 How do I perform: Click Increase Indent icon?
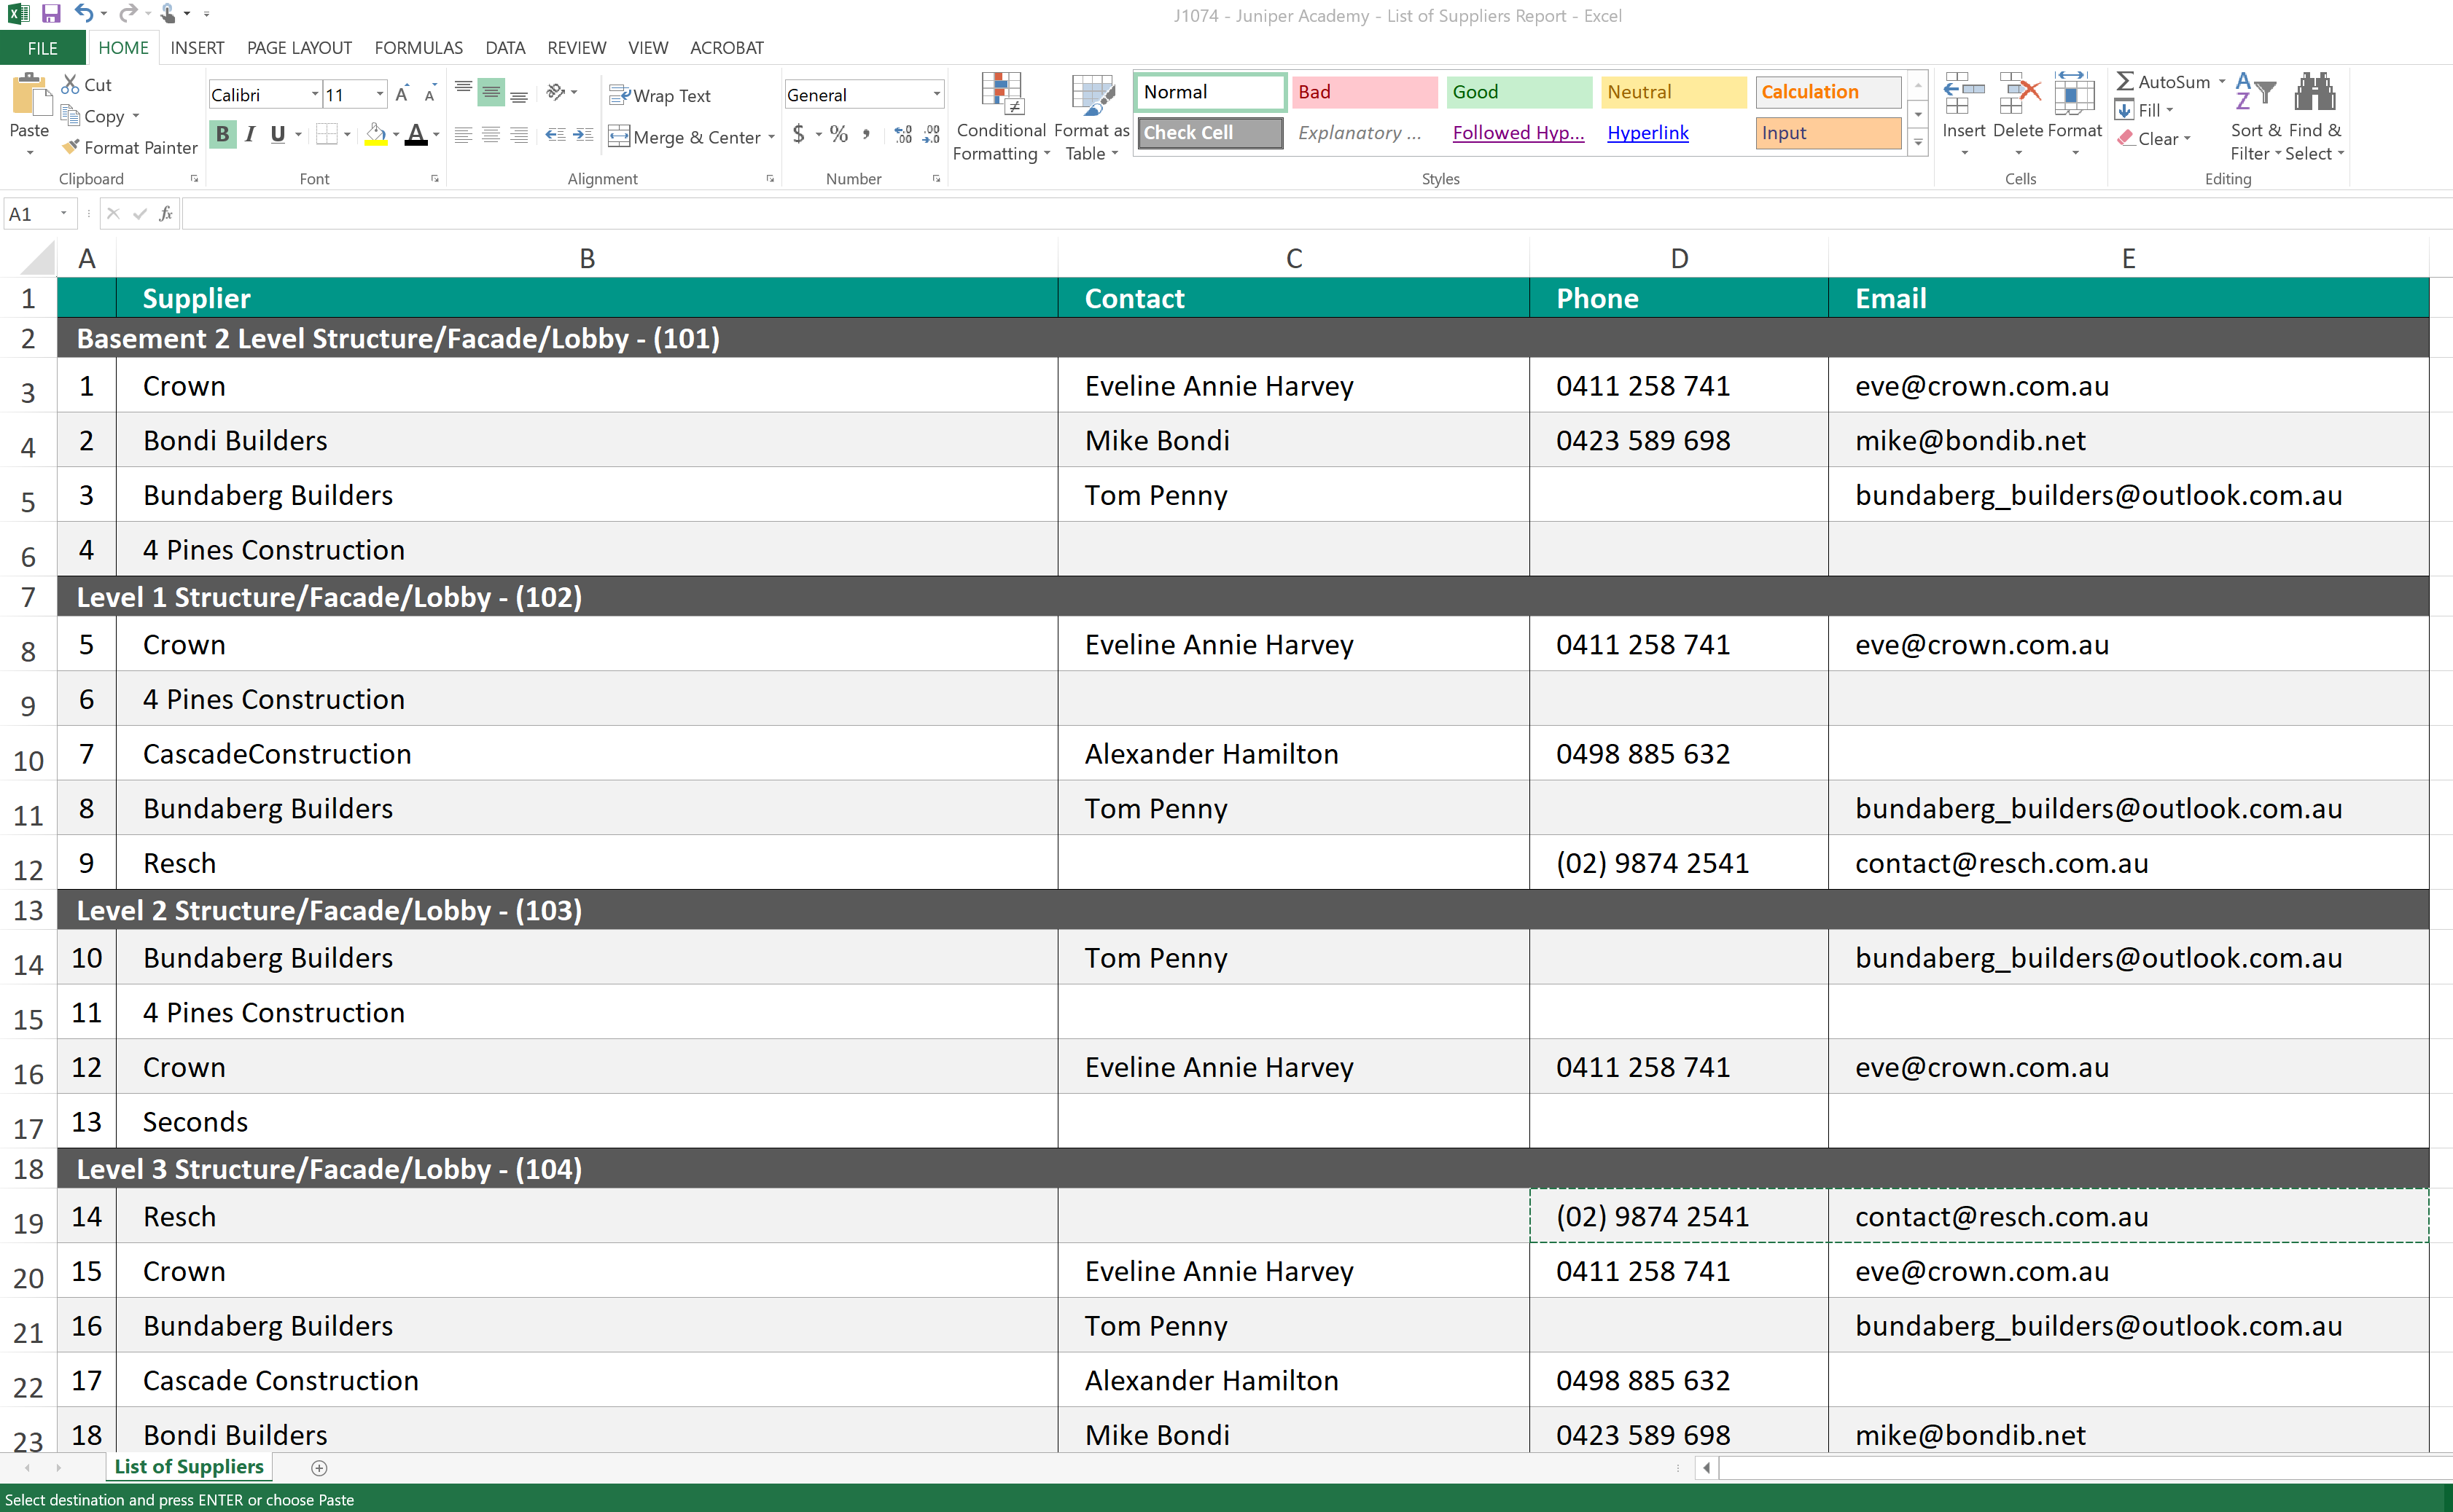(583, 134)
